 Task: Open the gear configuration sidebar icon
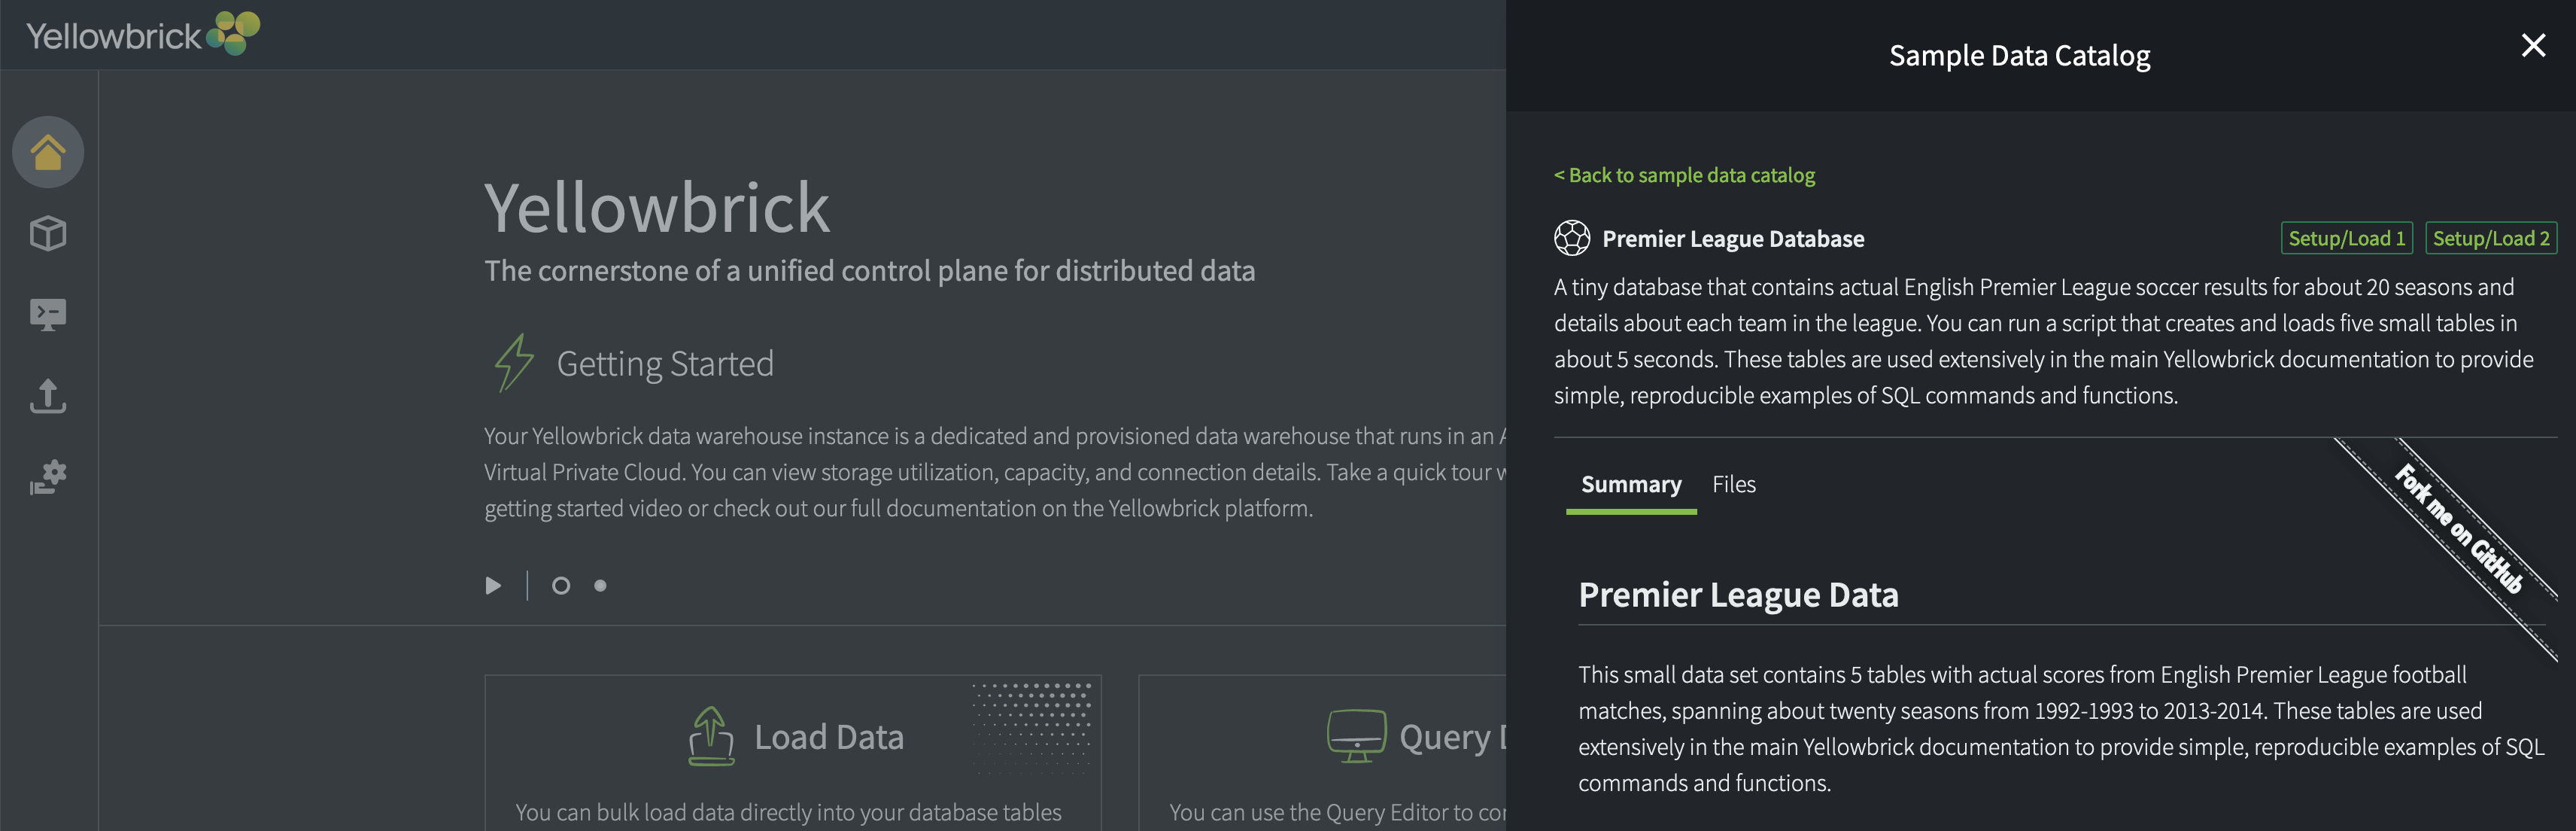point(48,477)
